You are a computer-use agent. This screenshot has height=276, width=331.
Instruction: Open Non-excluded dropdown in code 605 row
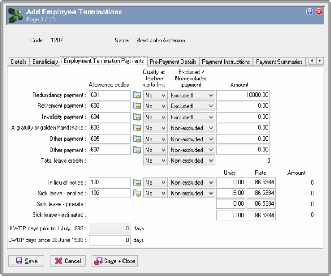point(191,139)
